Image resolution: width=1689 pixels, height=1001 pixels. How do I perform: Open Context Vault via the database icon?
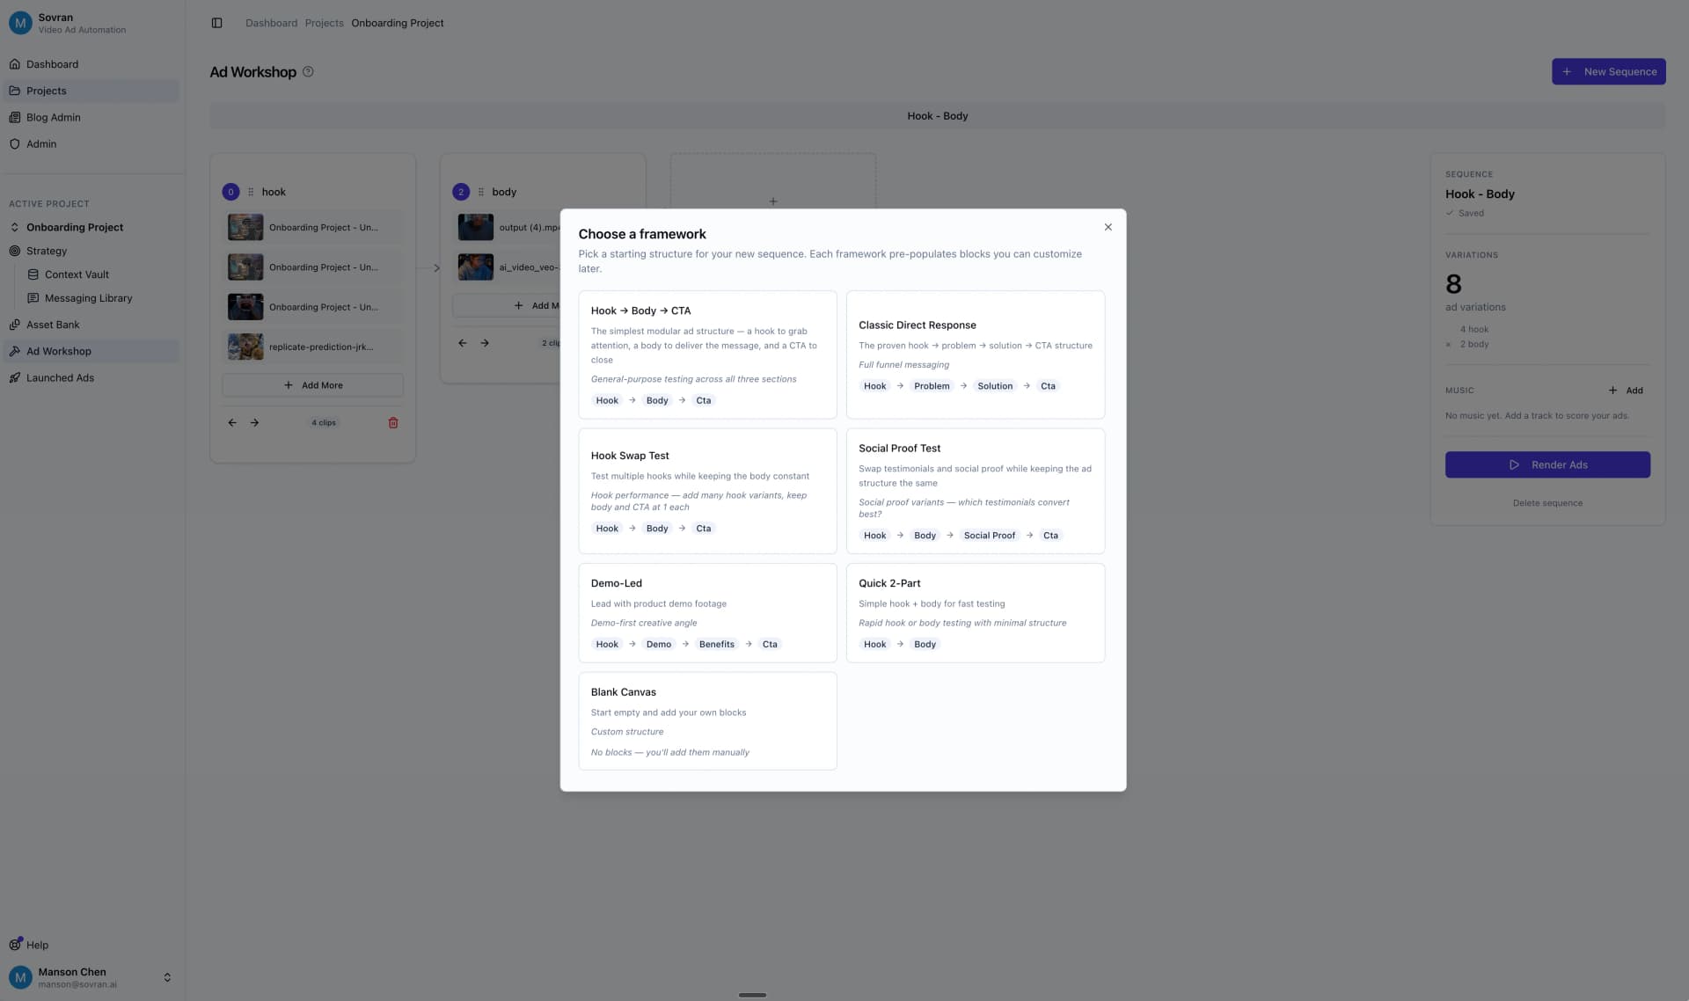coord(32,274)
